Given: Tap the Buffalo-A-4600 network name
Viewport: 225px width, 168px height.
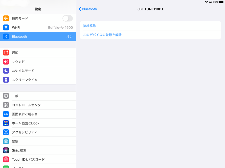Looking at the screenshot, I should point(60,27).
